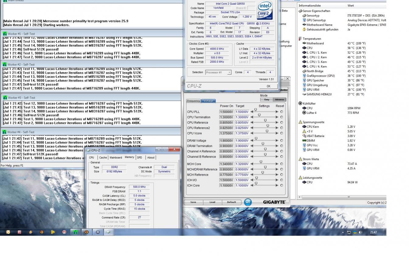The width and height of the screenshot is (409, 256).
Task: Click the Strom Werte warning section icon
Action: (300, 159)
